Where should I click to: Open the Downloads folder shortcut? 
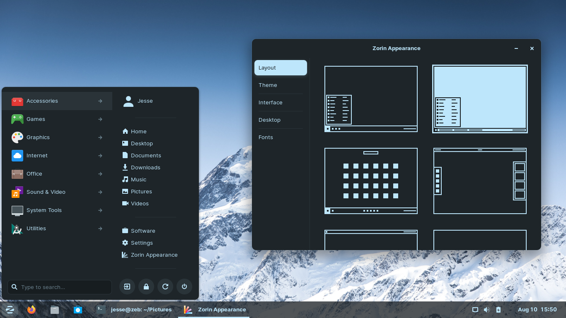pyautogui.click(x=141, y=167)
